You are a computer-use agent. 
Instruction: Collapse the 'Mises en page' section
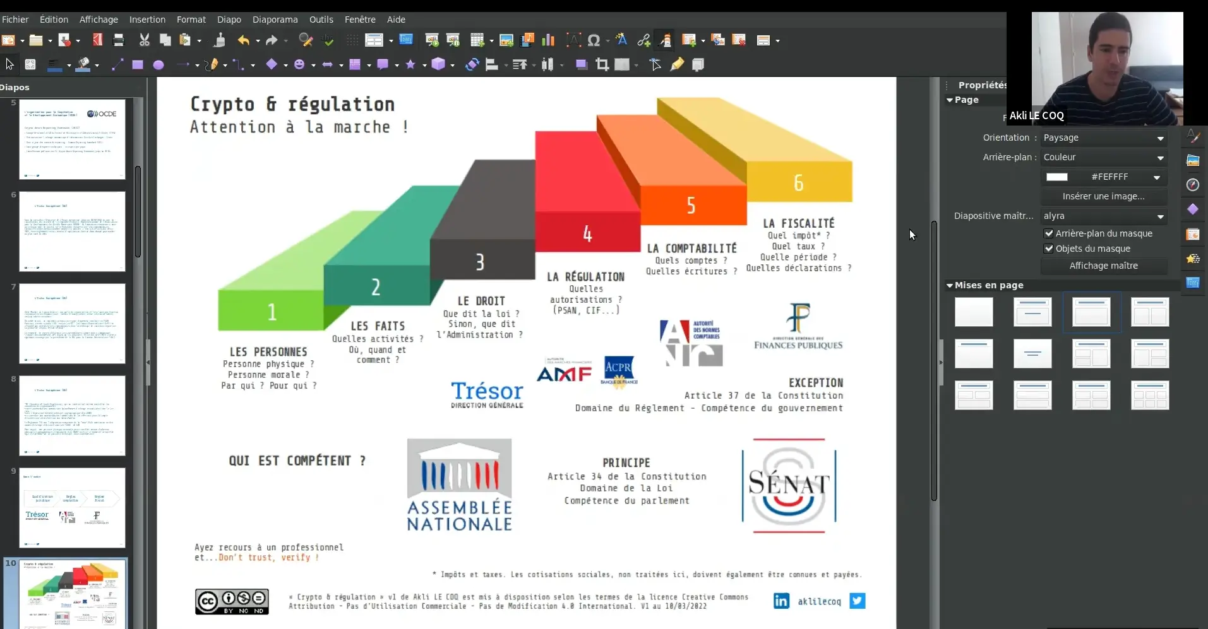(950, 285)
